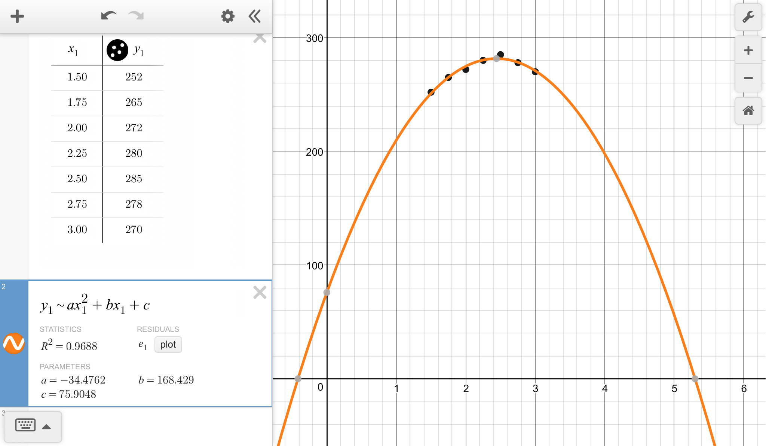Expand keyboard panel with the arrow

point(46,427)
